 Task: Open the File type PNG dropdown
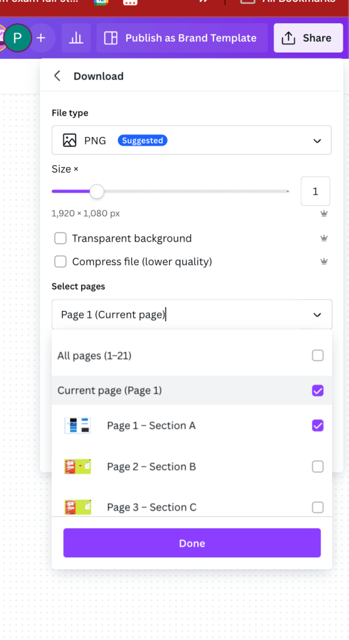[x=192, y=140]
